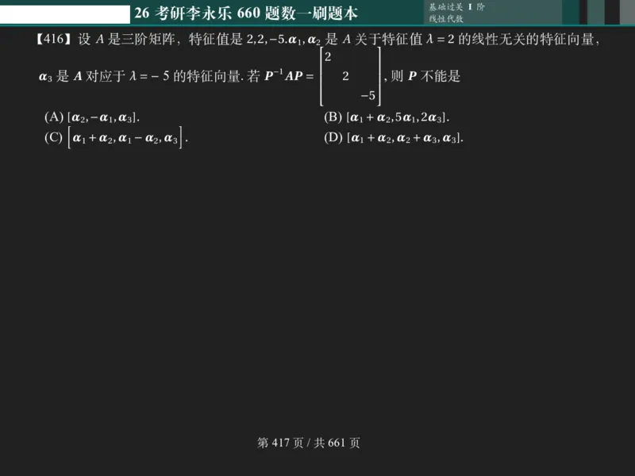Click the book title '26 考研李永乐 660 题数一刷题本'
The height and width of the screenshot is (476, 635).
pyautogui.click(x=246, y=13)
